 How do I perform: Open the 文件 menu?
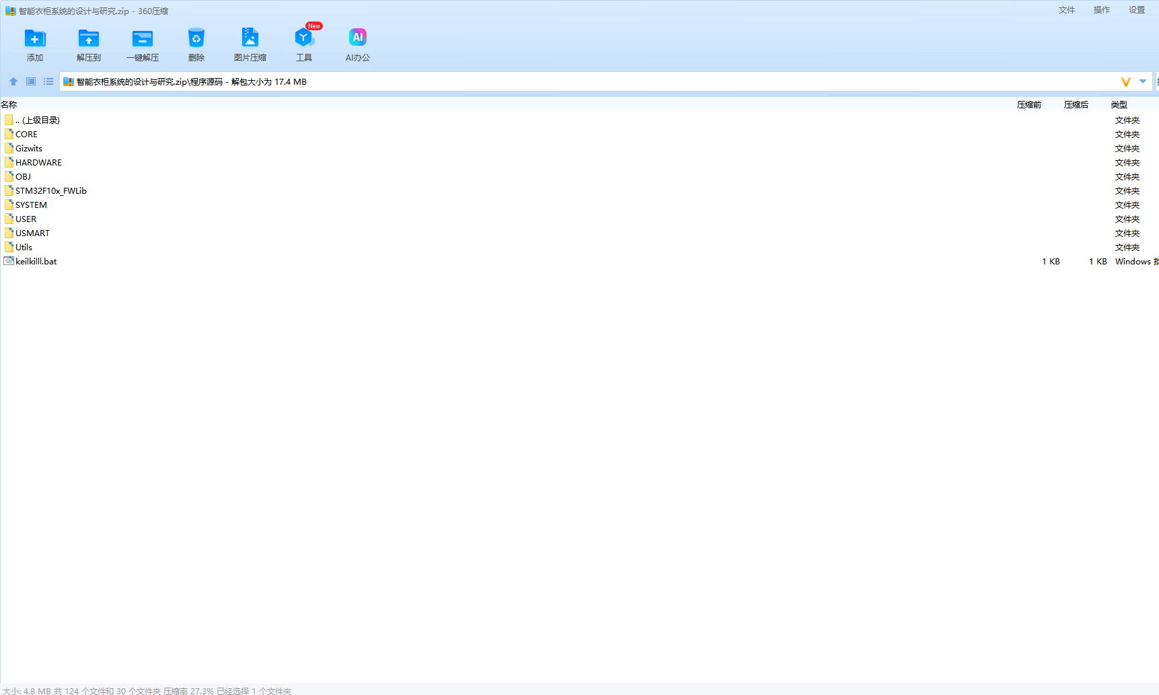coord(1066,10)
